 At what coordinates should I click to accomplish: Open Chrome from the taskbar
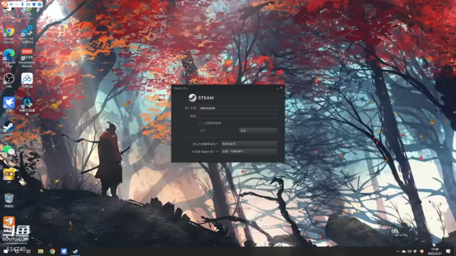pos(52,251)
